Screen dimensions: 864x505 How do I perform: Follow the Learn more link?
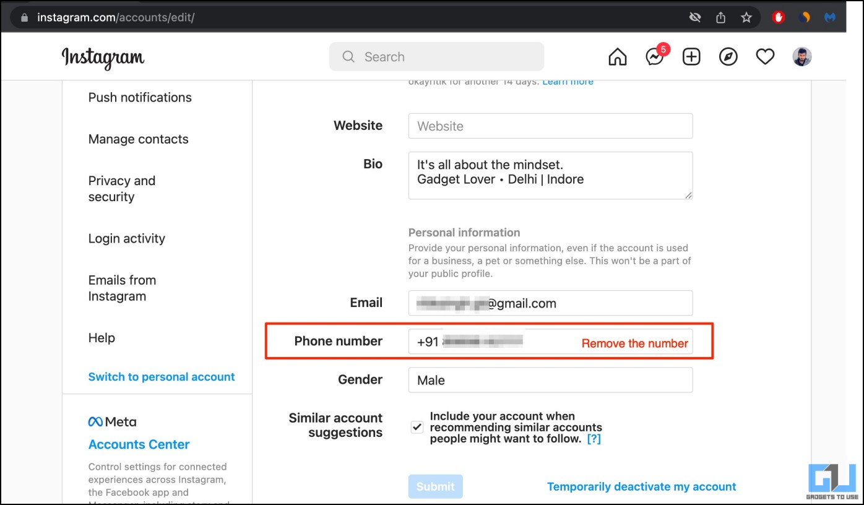[568, 82]
